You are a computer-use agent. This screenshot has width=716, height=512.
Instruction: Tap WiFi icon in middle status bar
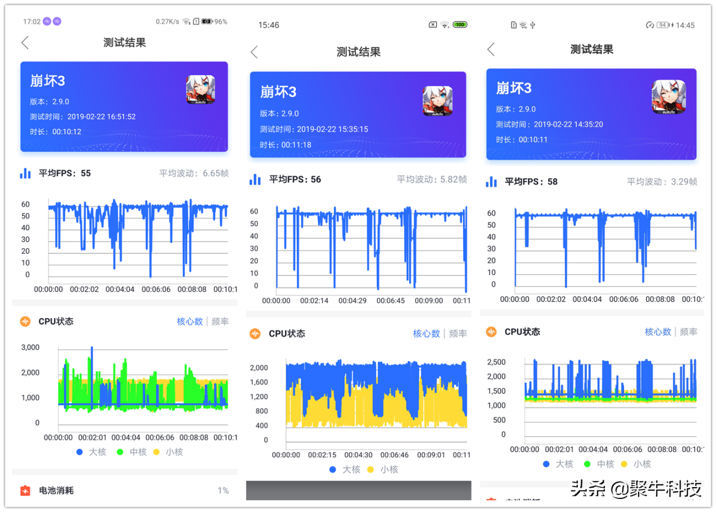click(445, 25)
